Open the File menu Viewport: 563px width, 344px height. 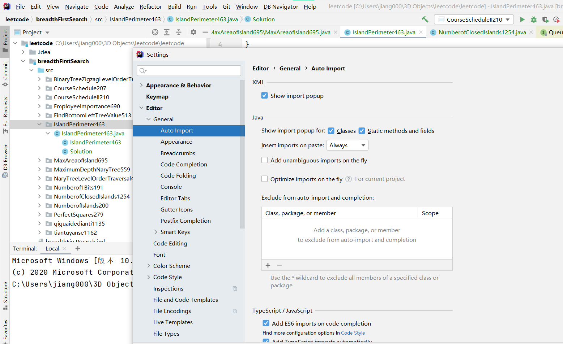point(20,6)
